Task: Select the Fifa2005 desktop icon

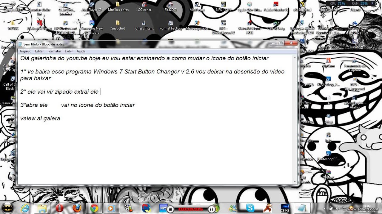Action: (171, 7)
